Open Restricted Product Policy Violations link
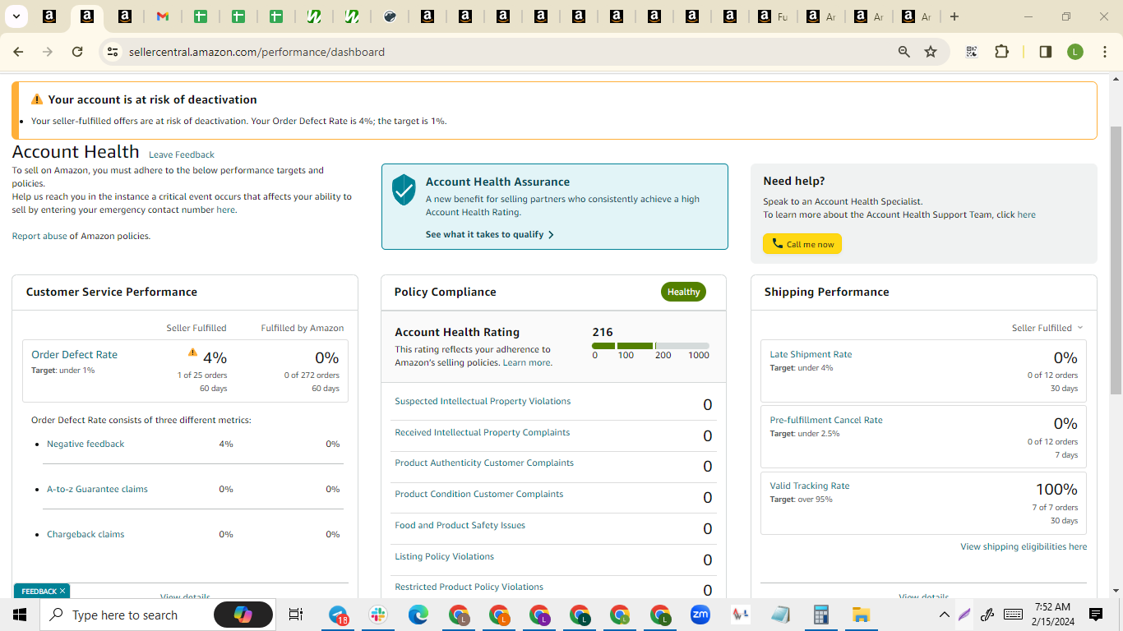Viewport: 1123px width, 631px height. [469, 587]
